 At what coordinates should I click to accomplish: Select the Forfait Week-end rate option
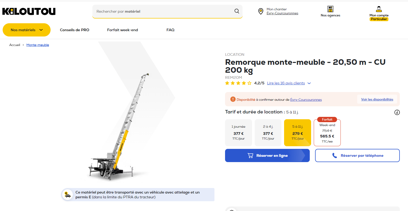pos(327,133)
